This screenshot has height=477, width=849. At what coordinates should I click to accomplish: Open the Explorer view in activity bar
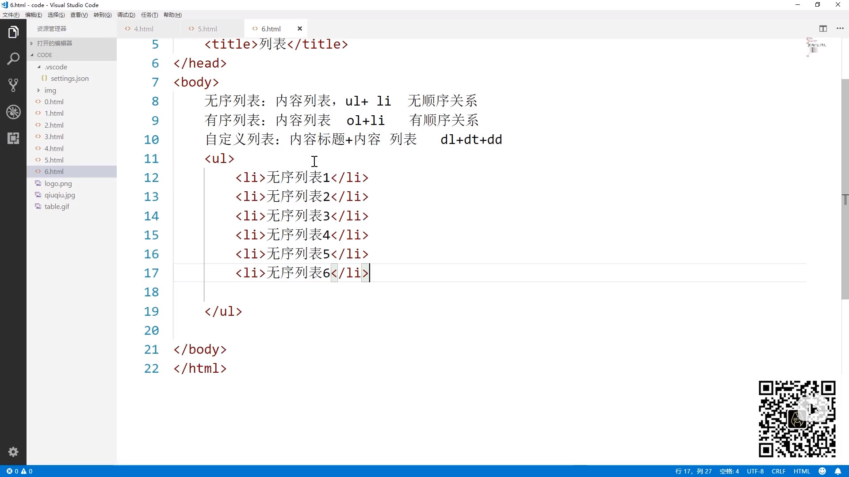(13, 32)
